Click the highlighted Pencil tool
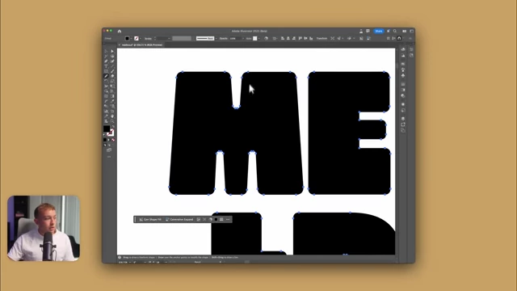The width and height of the screenshot is (517, 291). point(106,76)
